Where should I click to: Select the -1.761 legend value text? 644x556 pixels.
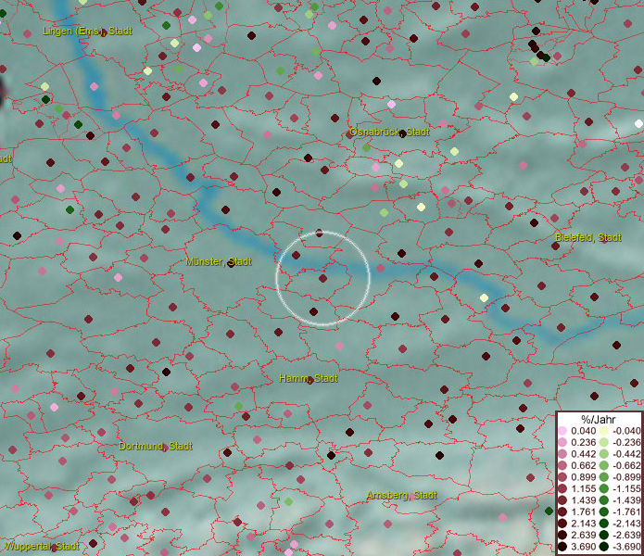click(x=626, y=512)
